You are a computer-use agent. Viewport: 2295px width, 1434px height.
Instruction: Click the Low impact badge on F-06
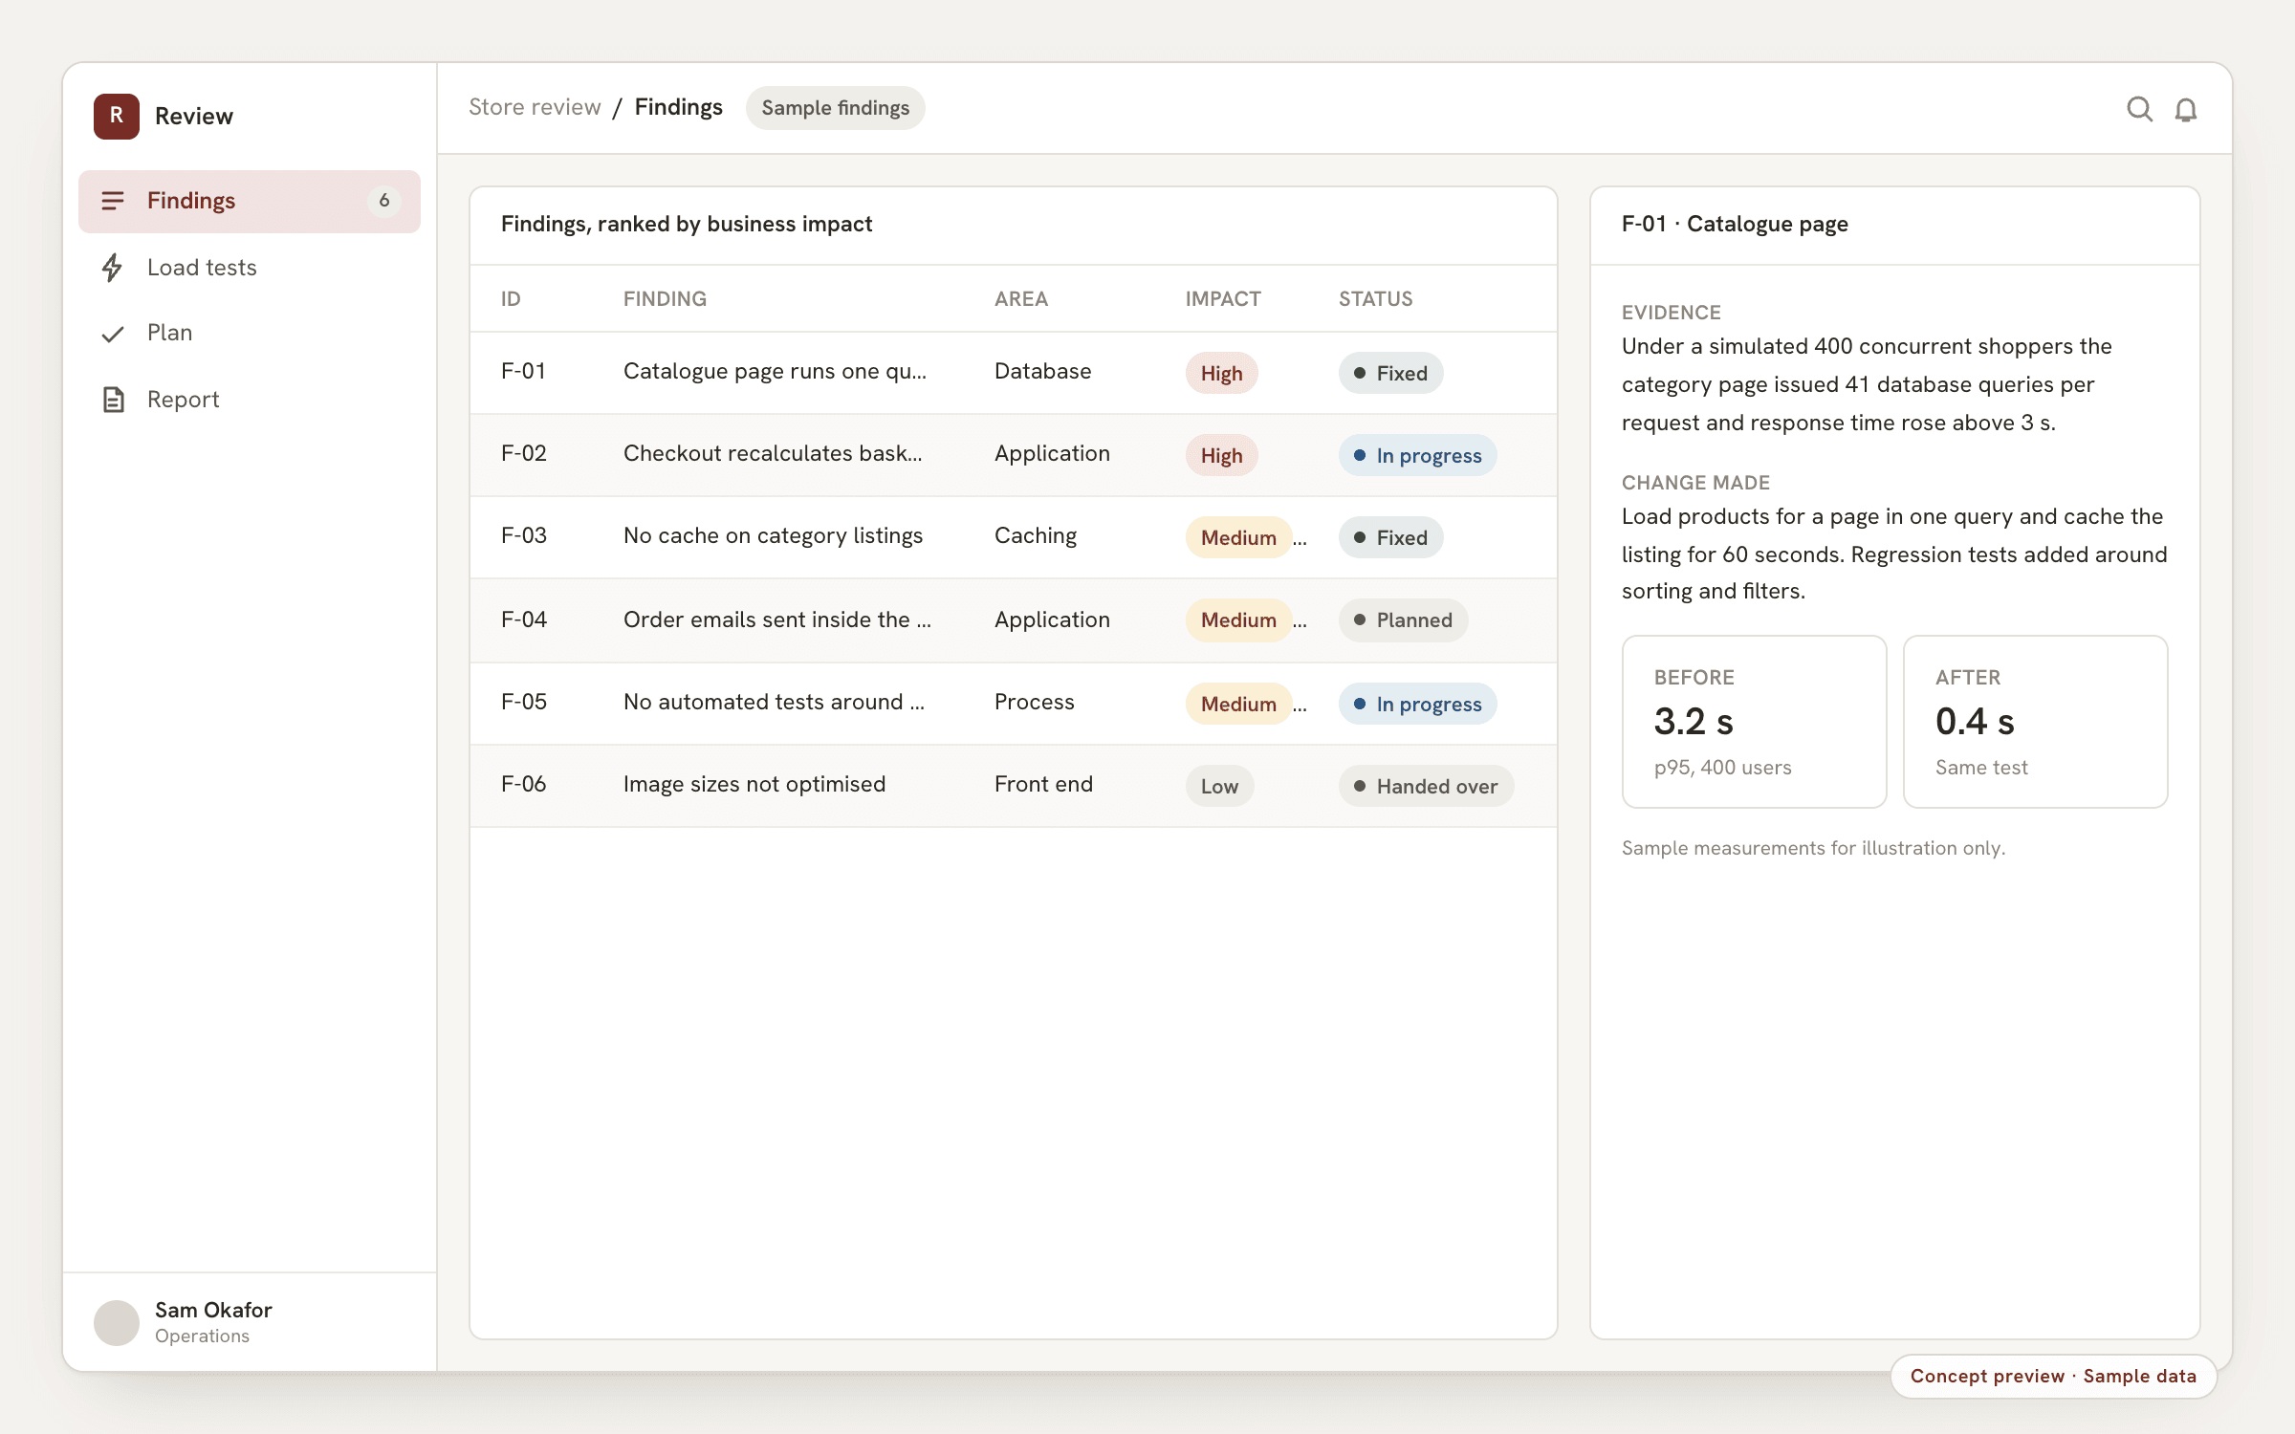click(1219, 786)
